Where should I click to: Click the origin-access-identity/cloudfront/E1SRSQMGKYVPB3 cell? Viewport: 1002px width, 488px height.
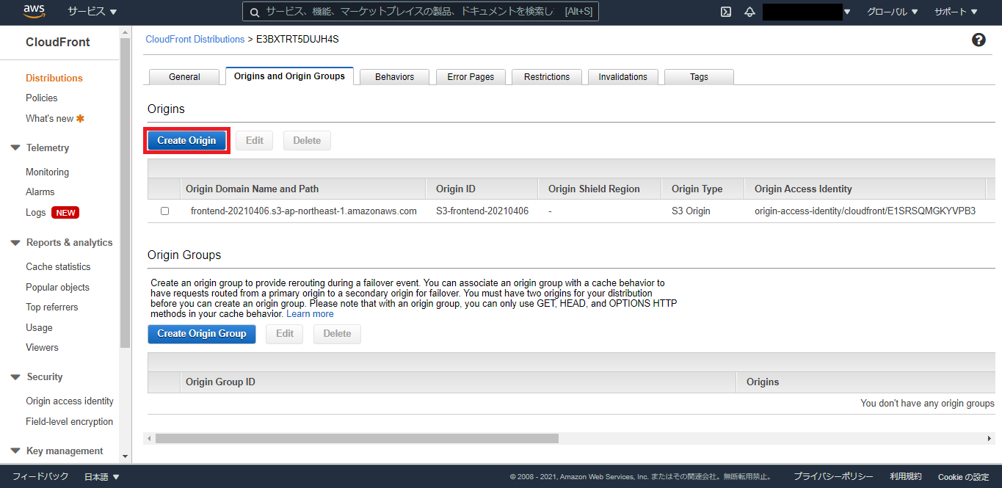pos(865,211)
